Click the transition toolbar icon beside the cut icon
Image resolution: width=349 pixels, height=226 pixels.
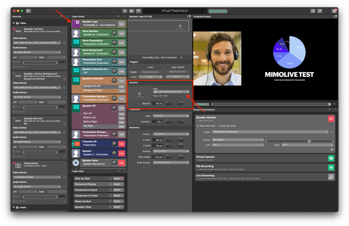132,11
